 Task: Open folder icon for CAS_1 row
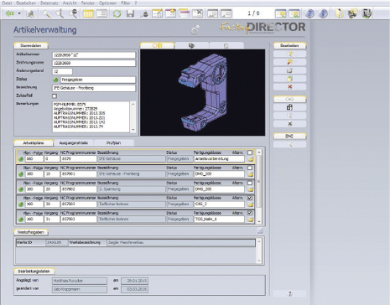click(x=250, y=204)
